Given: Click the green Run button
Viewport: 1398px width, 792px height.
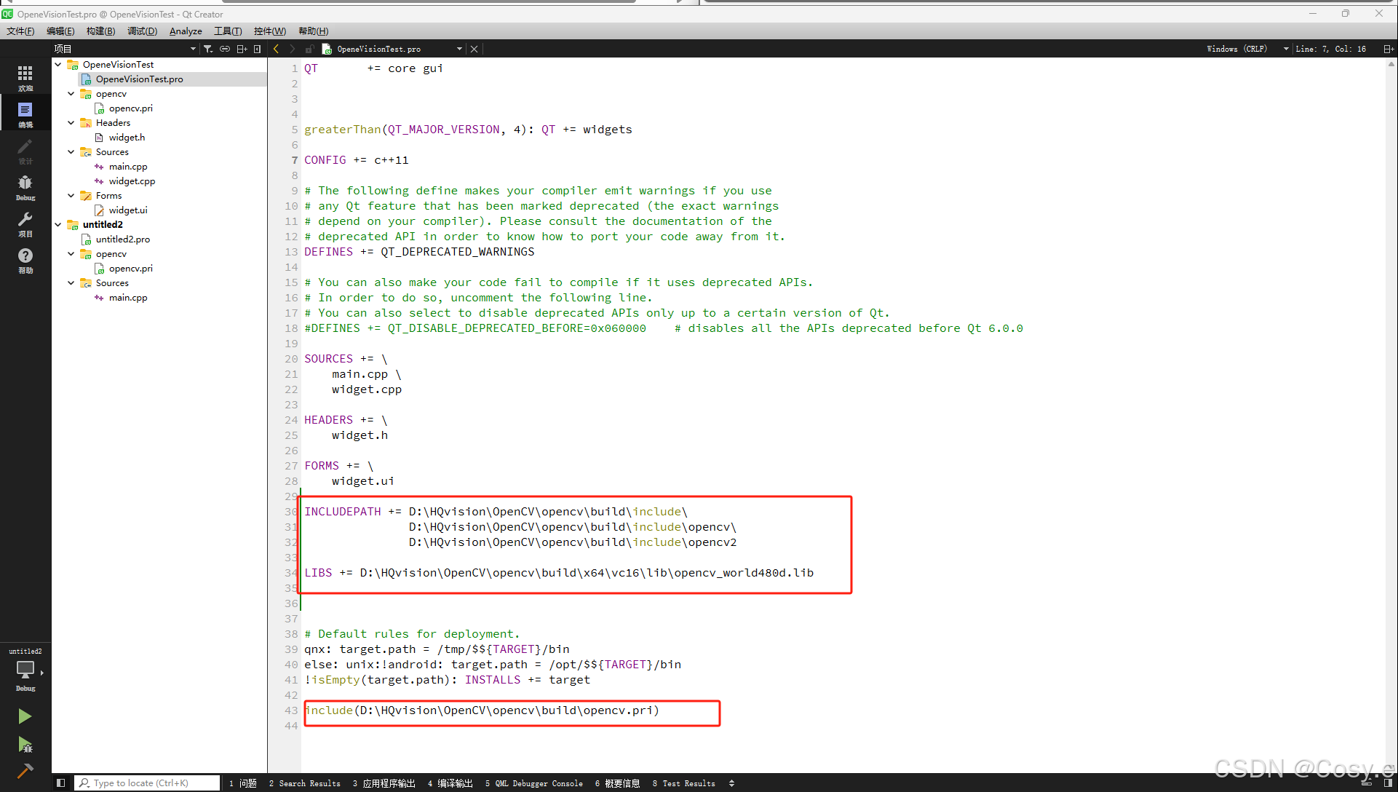Looking at the screenshot, I should point(25,716).
